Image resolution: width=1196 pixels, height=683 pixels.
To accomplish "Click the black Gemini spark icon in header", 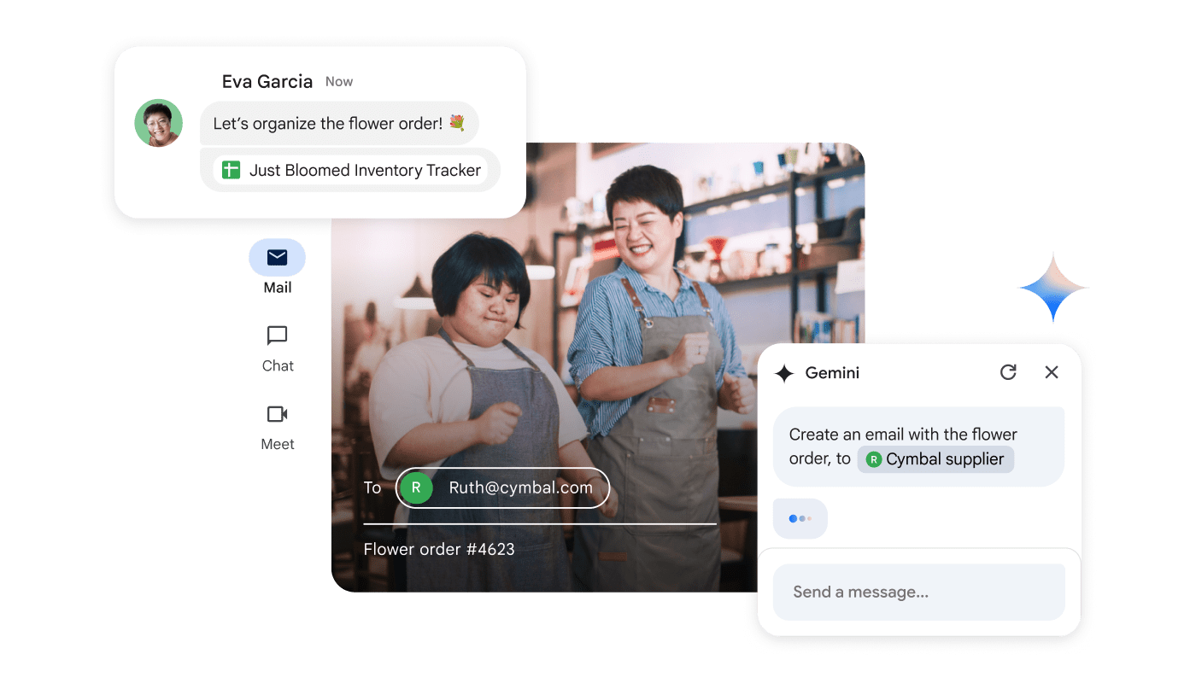I will [784, 373].
